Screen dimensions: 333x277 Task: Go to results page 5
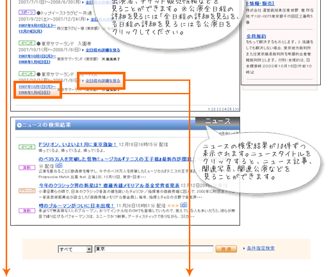231,109
